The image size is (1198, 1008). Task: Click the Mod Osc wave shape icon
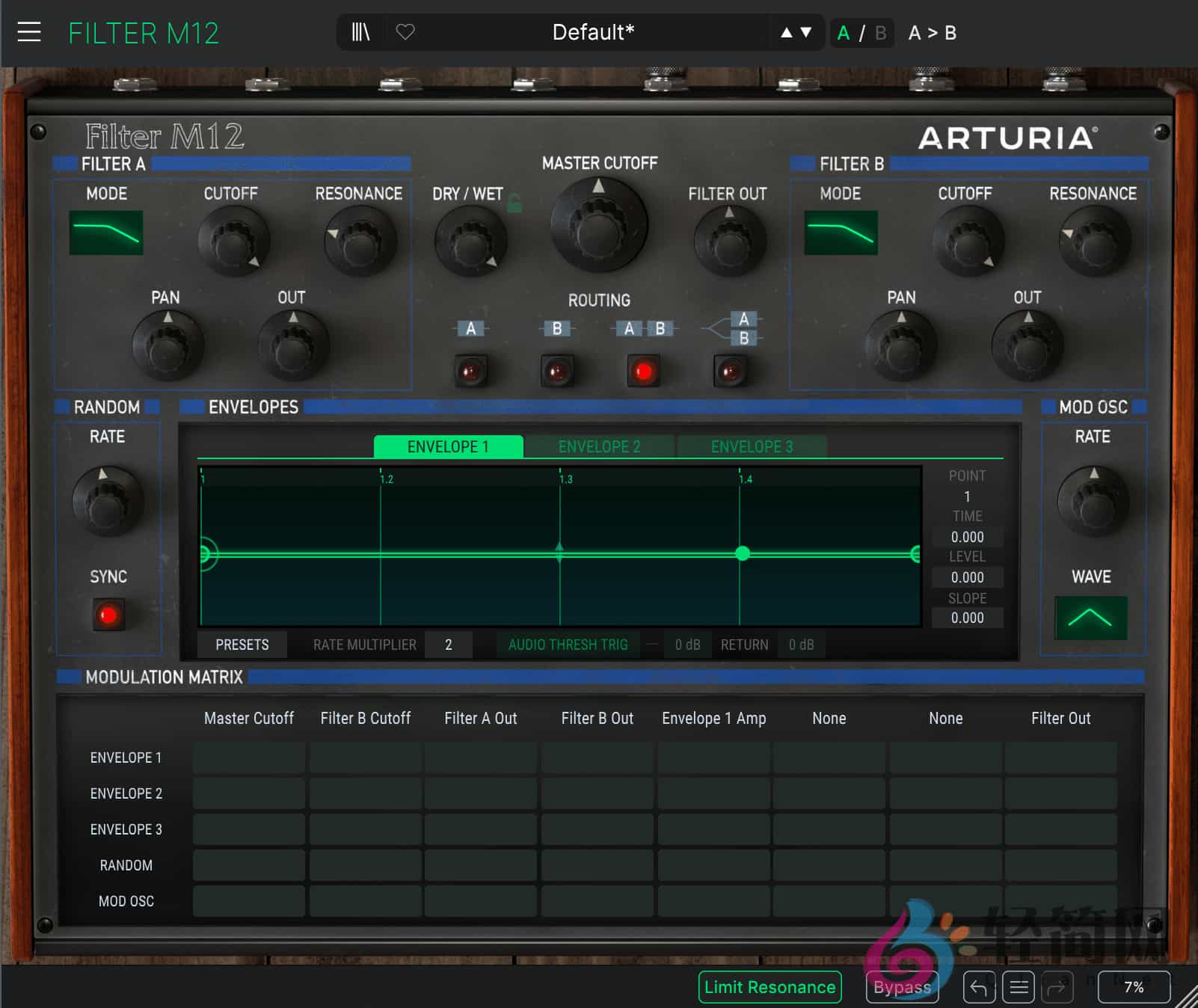tap(1090, 618)
